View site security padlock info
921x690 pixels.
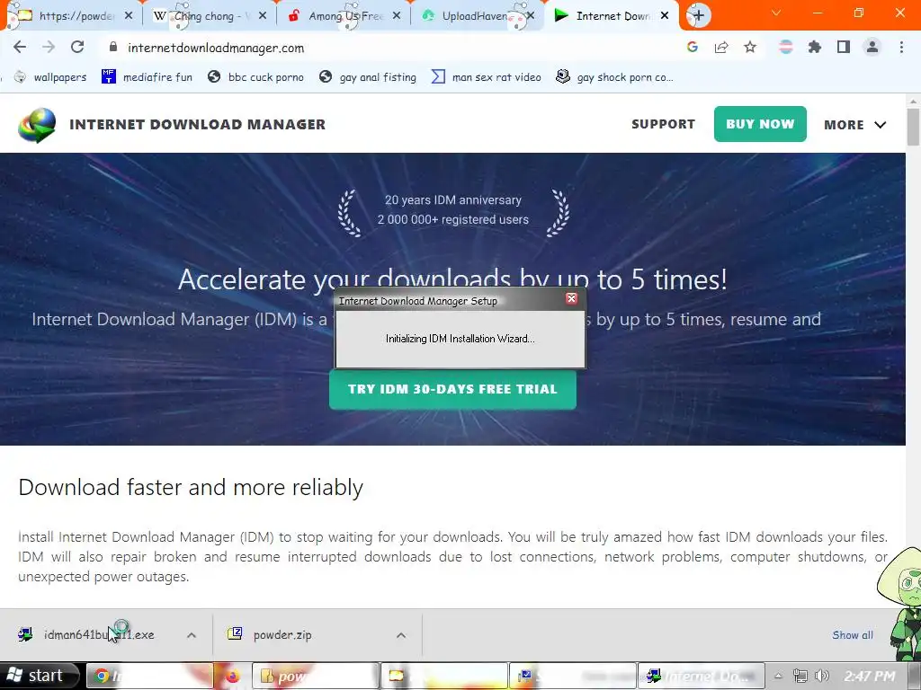[x=113, y=47]
